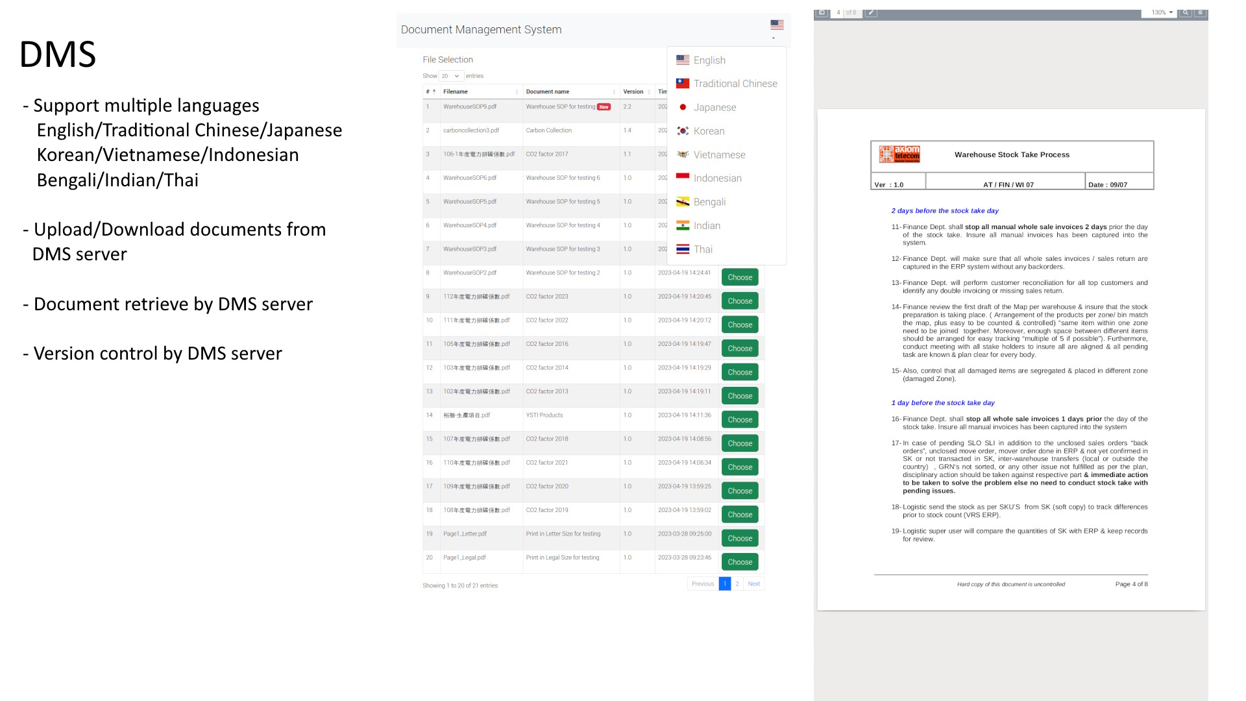Image resolution: width=1246 pixels, height=701 pixels.
Task: Click Choose for Page1_Legal.pdf row
Action: 740,562
